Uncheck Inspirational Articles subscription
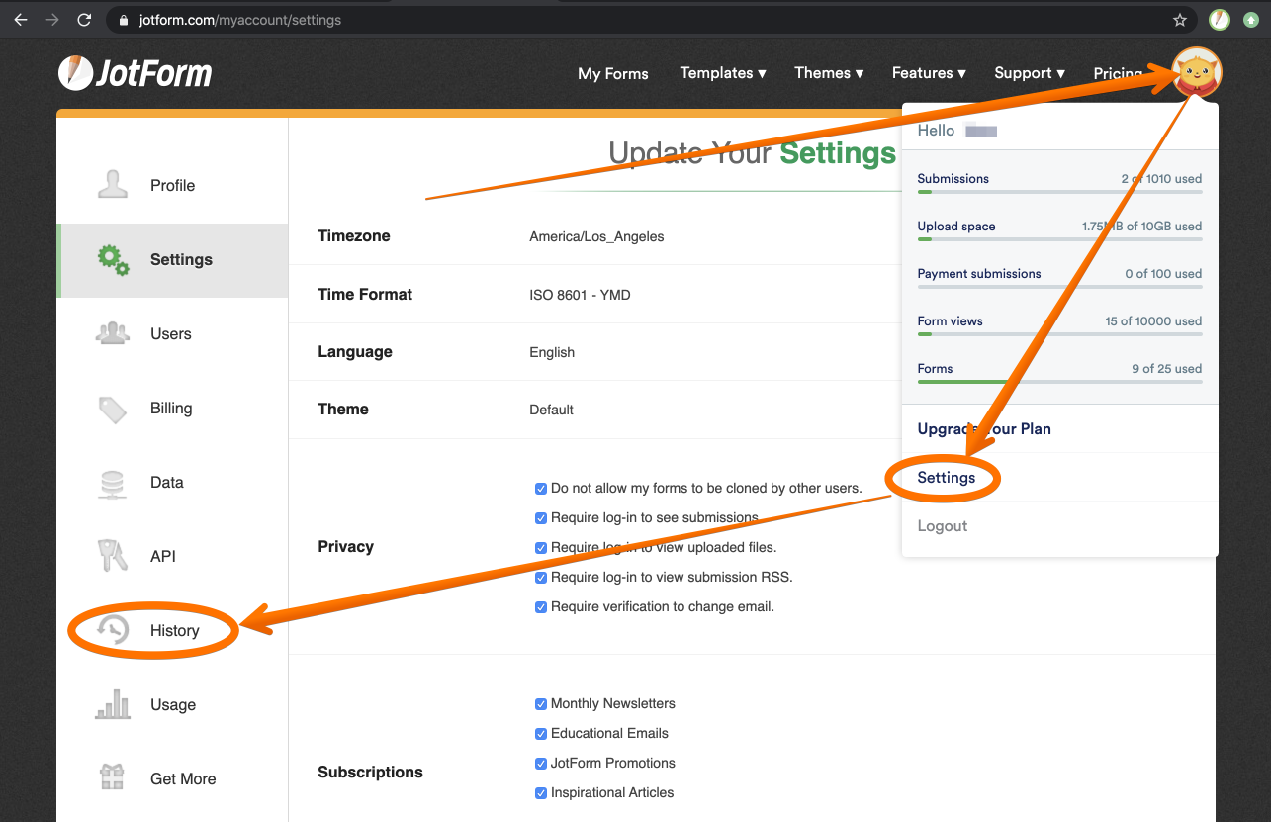 541,793
